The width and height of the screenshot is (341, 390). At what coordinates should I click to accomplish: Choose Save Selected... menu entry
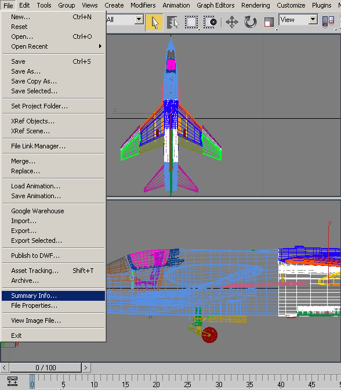coord(53,91)
